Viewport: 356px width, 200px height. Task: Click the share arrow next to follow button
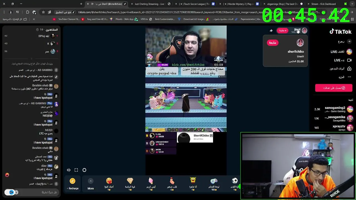tap(271, 31)
